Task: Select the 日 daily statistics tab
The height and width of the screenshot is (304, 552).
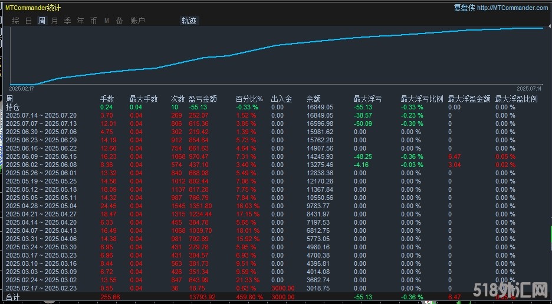Action: pyautogui.click(x=29, y=21)
